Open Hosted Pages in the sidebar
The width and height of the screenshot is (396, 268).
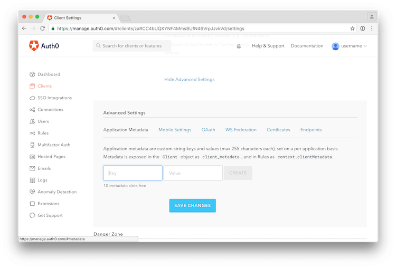52,157
